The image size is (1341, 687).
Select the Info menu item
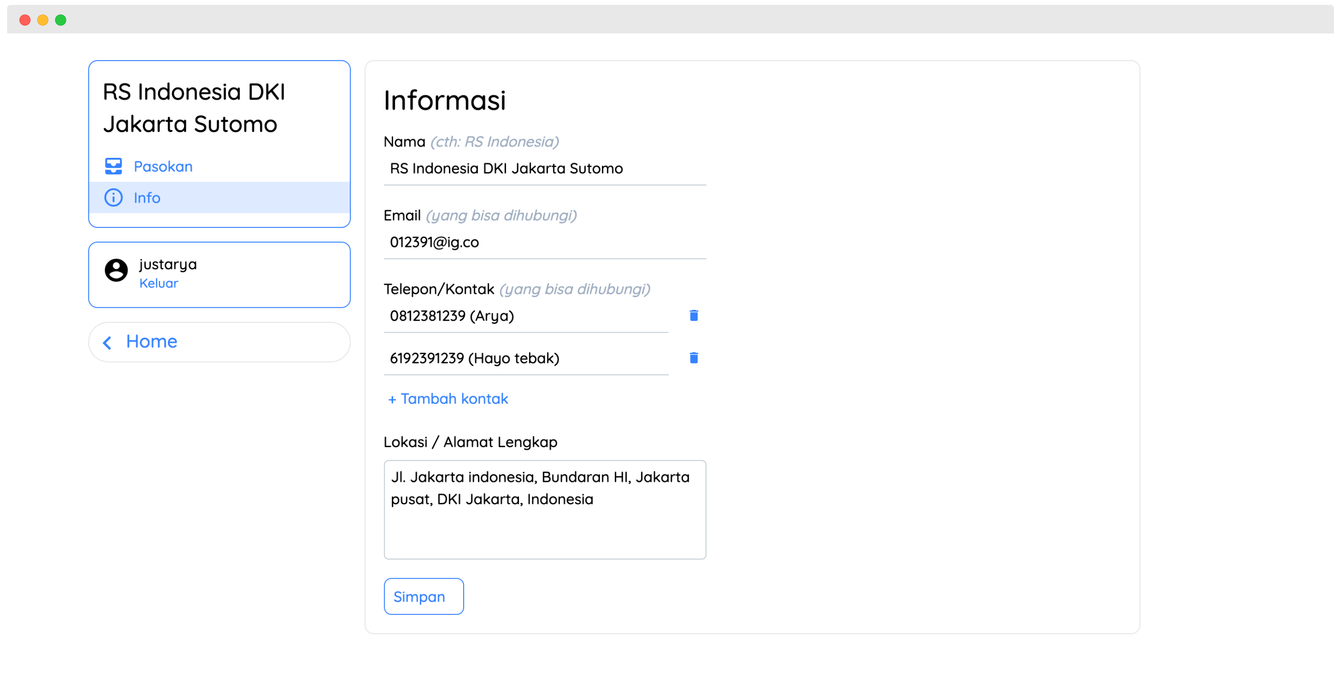pyautogui.click(x=219, y=197)
